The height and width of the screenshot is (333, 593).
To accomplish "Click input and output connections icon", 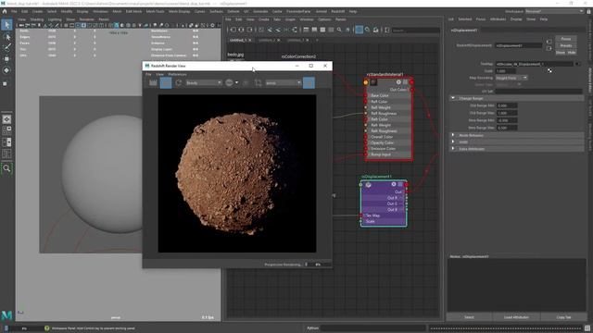I will [241, 30].
